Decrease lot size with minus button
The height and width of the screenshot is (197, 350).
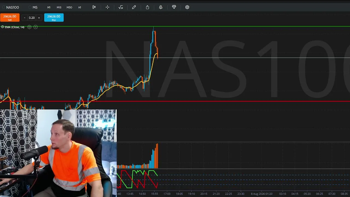(x=25, y=18)
